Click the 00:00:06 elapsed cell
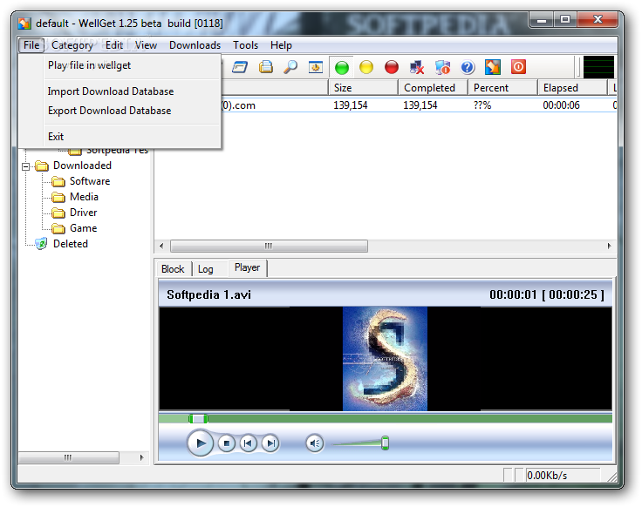Image resolution: width=642 pixels, height=507 pixels. pos(561,105)
